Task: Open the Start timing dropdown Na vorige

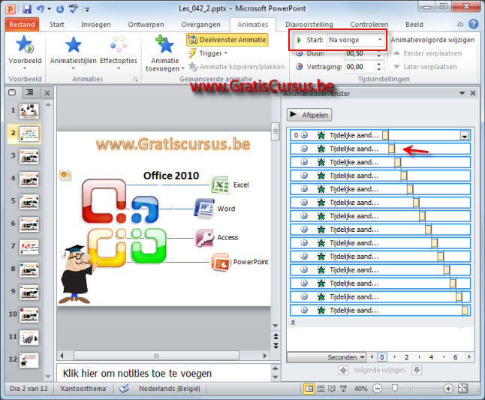Action: pos(380,40)
